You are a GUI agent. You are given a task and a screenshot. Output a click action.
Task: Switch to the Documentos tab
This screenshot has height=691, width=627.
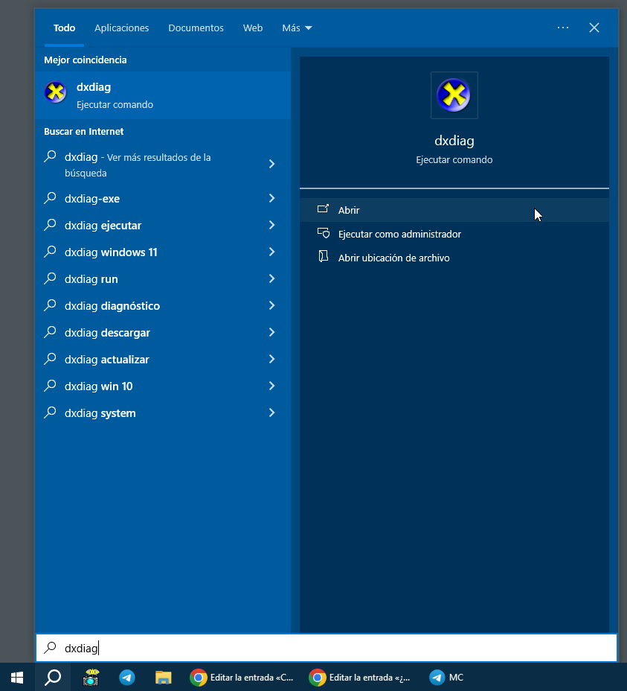[x=196, y=28]
